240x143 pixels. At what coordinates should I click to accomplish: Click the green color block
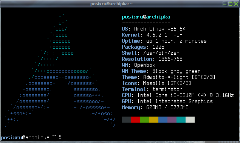145,120
